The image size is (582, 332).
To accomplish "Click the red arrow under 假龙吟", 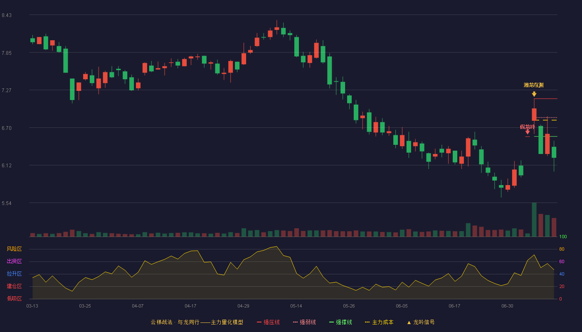I will coord(528,132).
